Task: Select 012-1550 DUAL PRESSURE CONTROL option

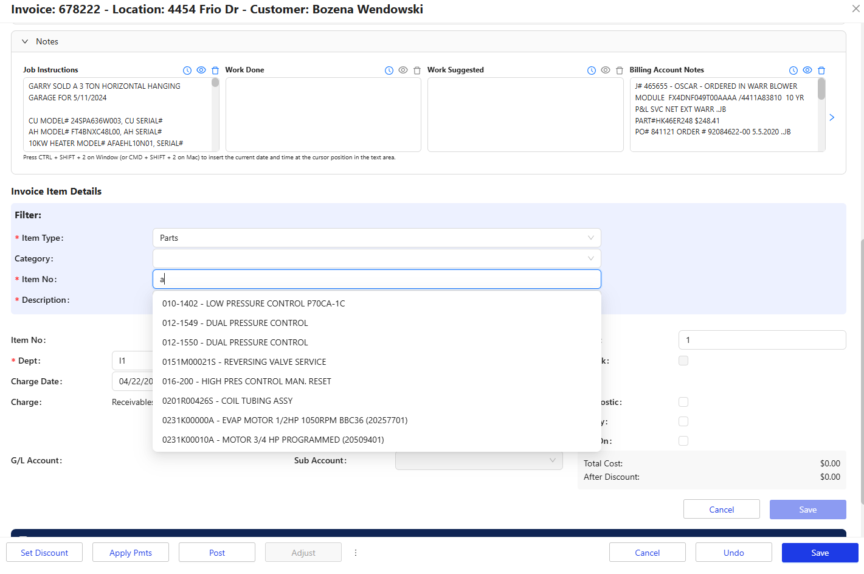Action: pos(377,342)
